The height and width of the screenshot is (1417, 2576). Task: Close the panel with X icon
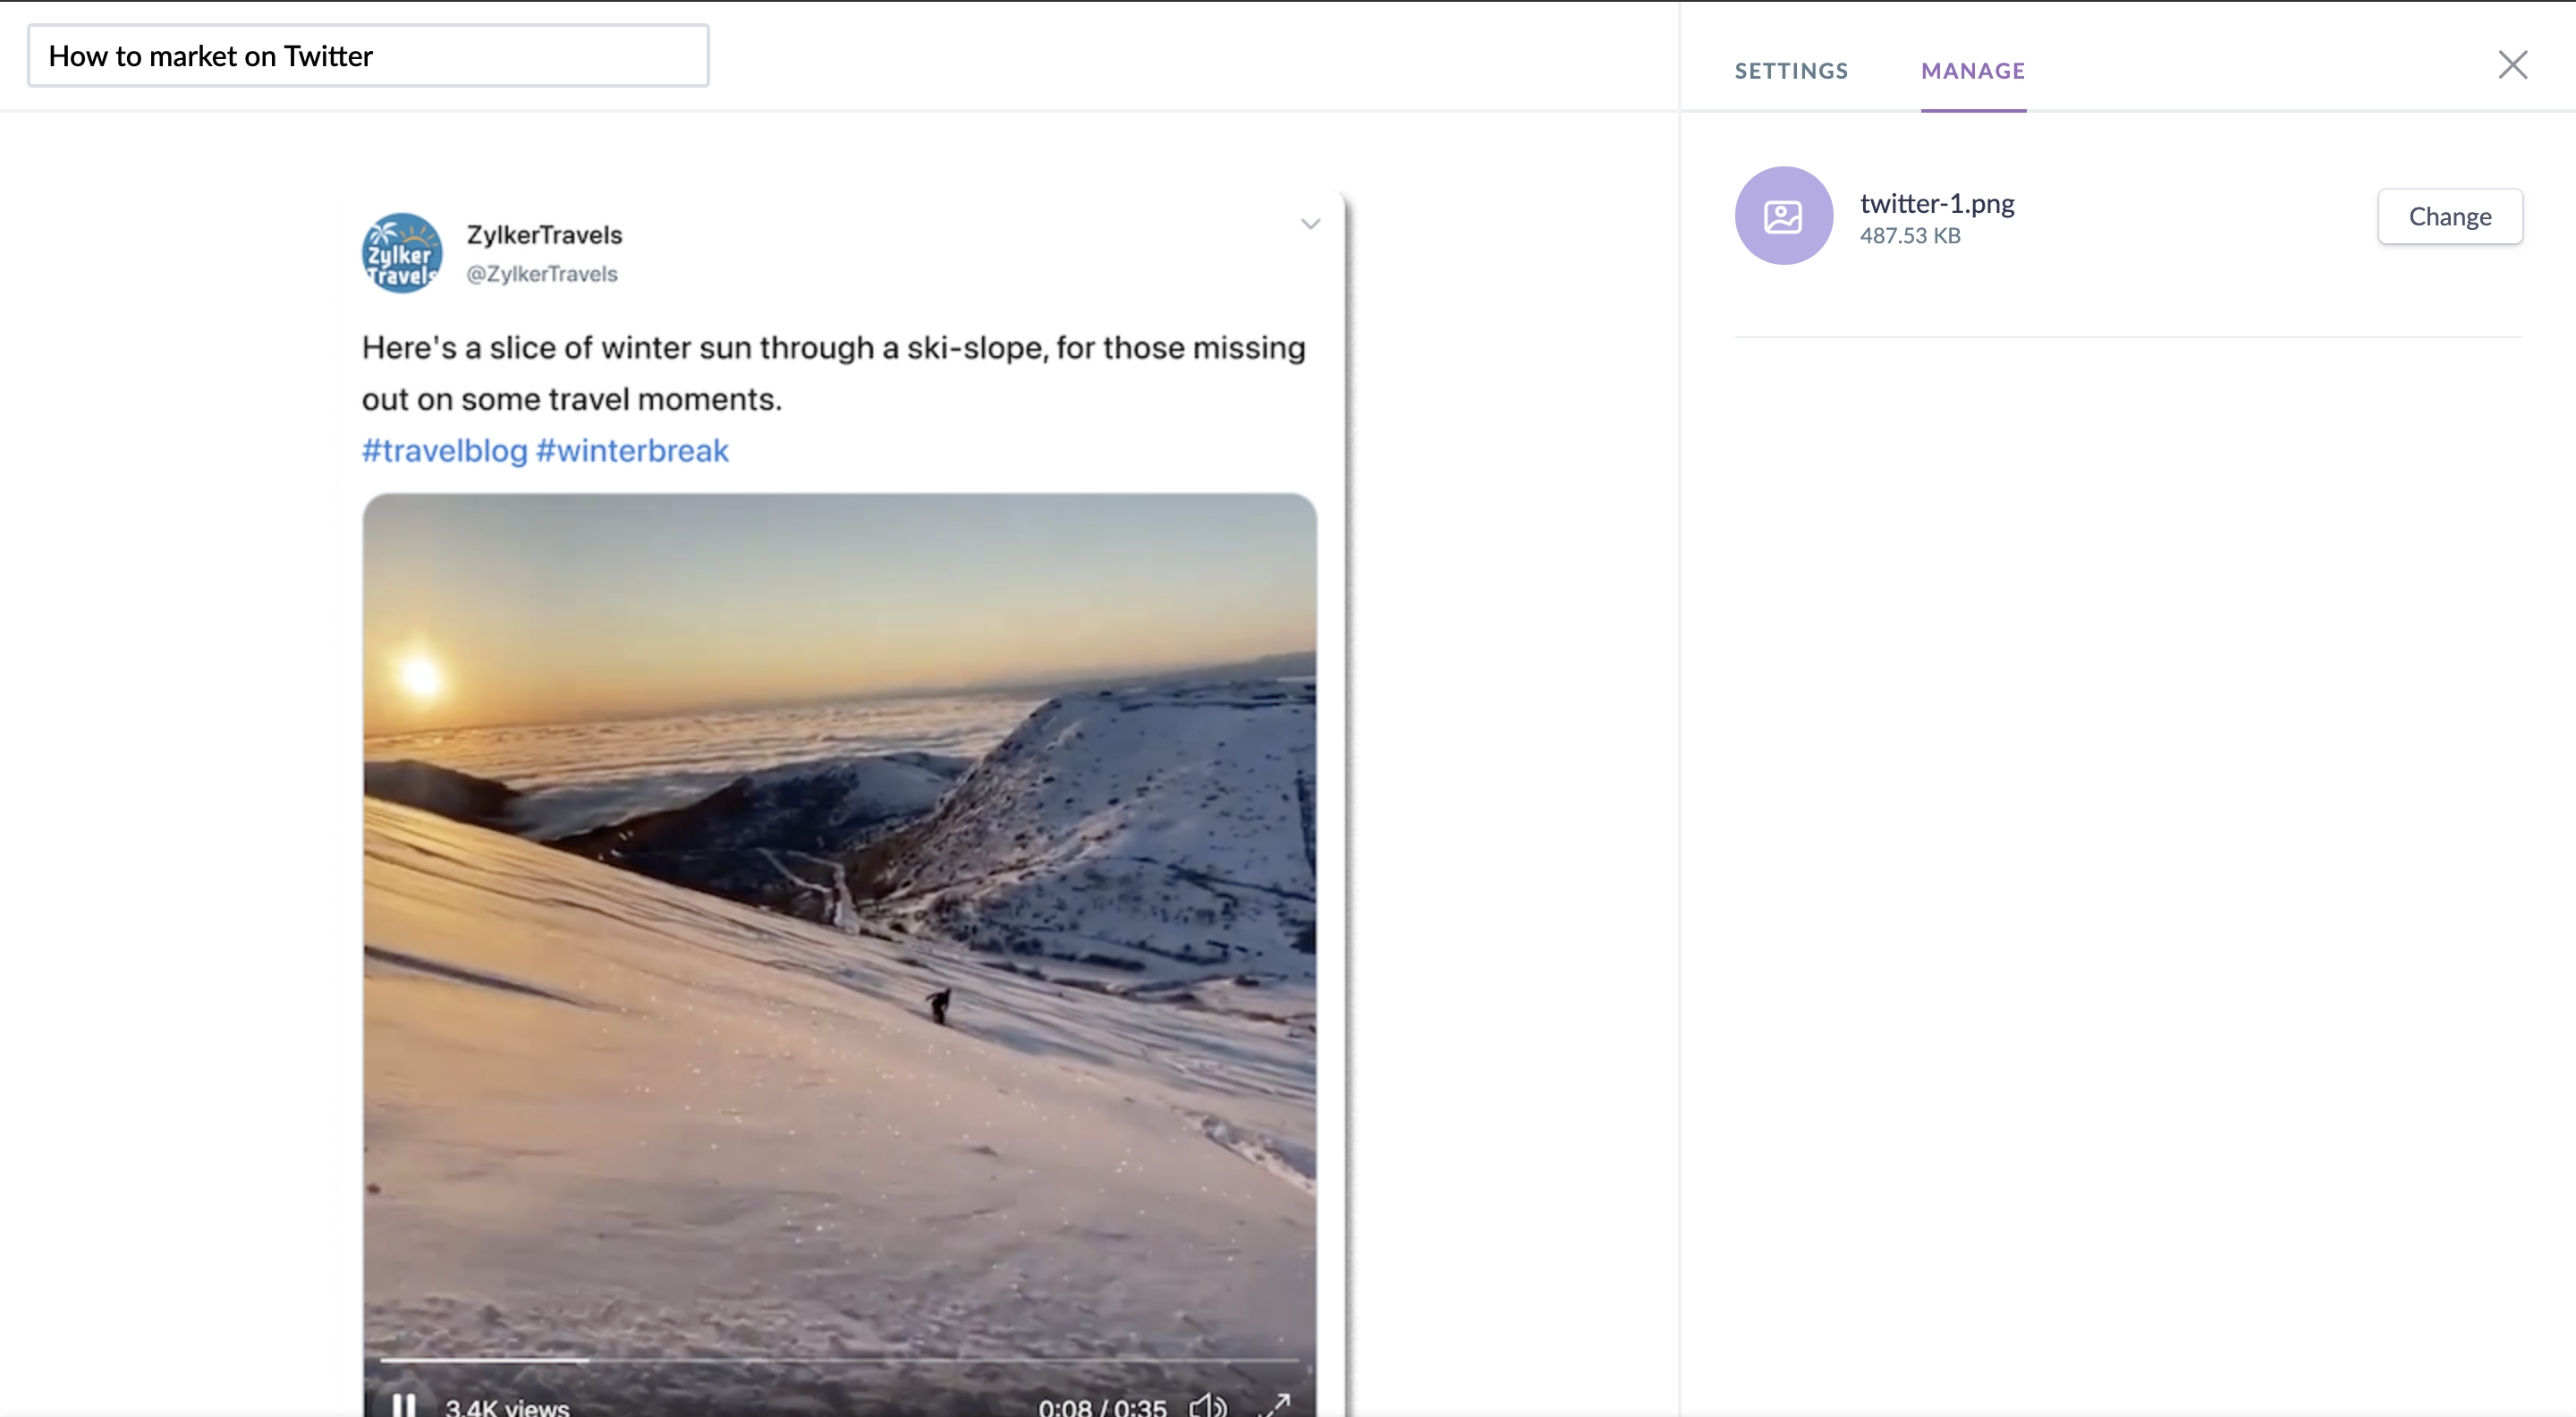click(2512, 65)
